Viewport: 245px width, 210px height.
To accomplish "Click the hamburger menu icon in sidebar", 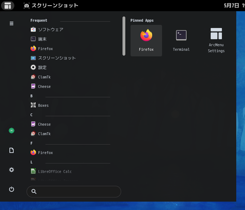I will [12, 23].
